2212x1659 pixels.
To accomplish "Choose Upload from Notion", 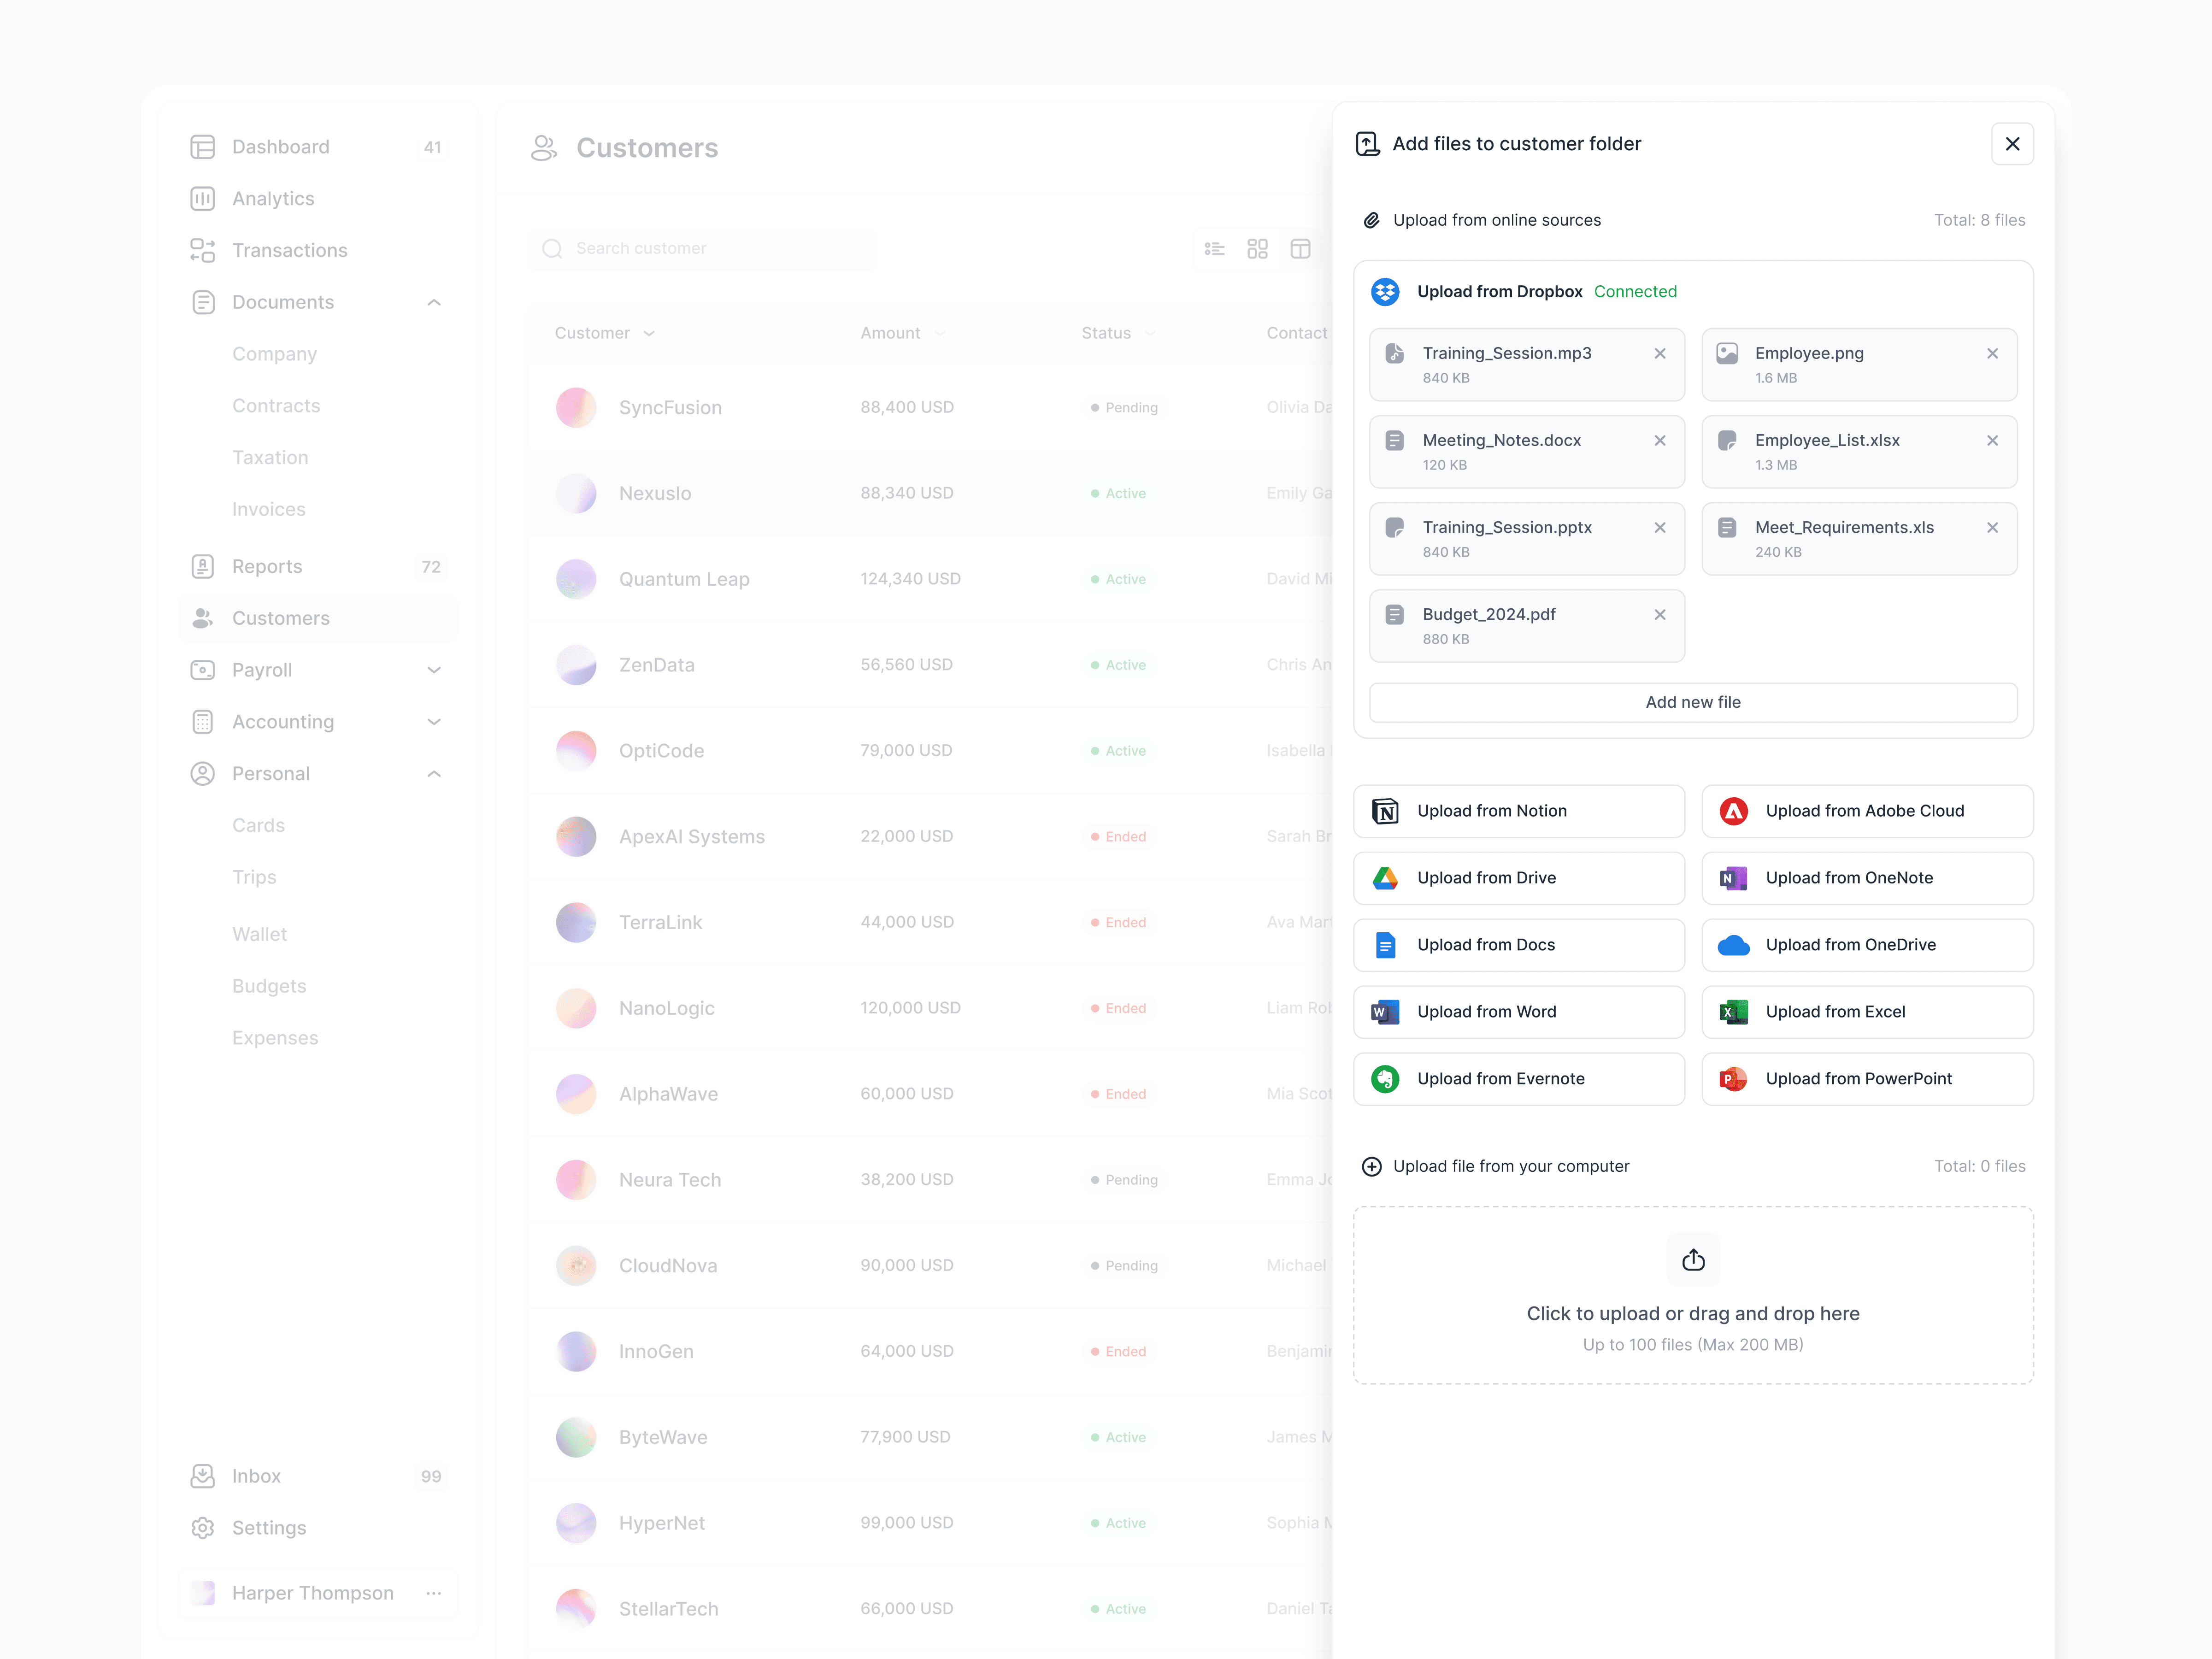I will pos(1518,811).
